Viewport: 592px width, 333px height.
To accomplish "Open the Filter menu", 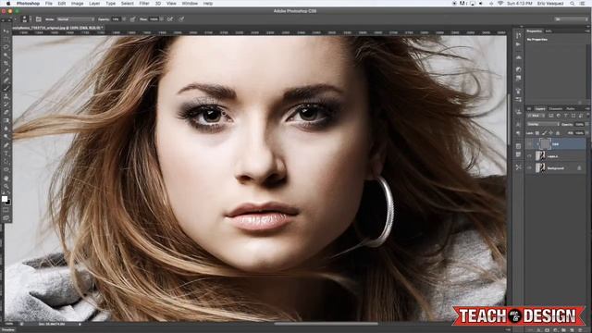I will click(x=144, y=4).
